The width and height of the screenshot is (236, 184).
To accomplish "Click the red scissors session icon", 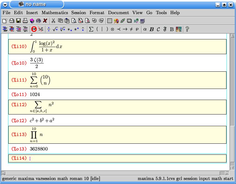I will (41, 29).
